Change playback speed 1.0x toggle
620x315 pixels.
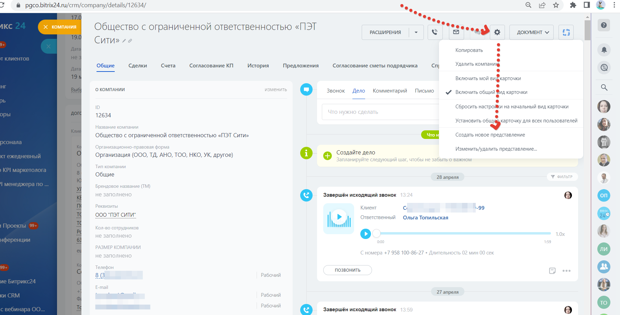point(560,234)
